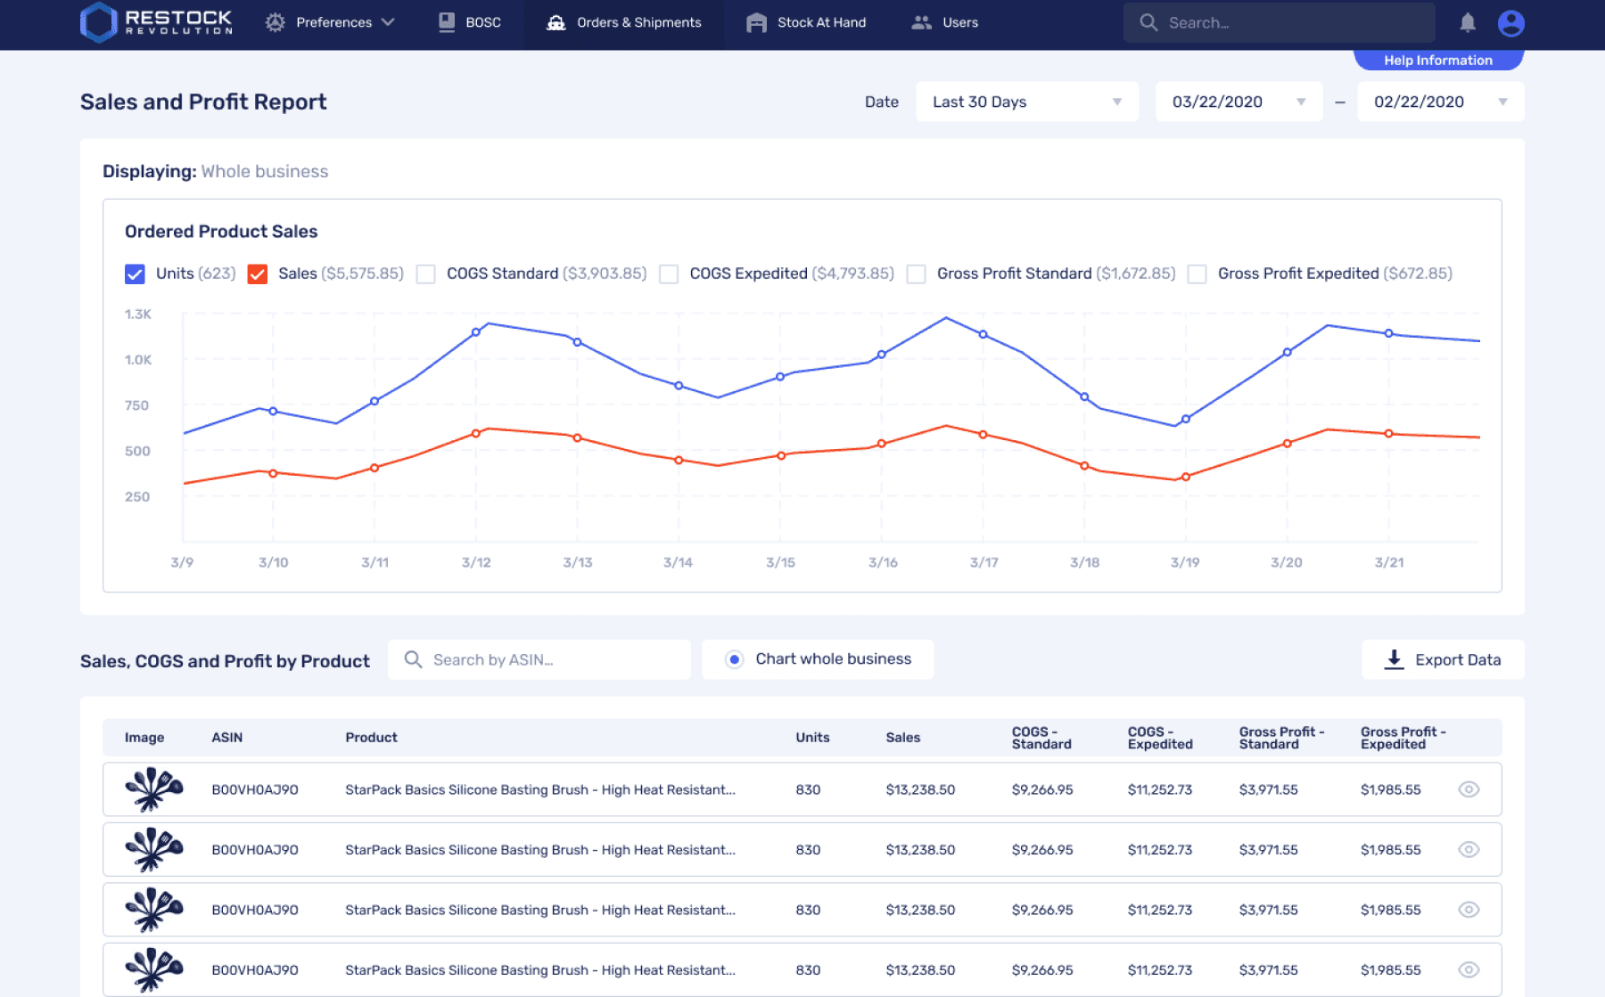Click the Product column header
Image resolution: width=1605 pixels, height=997 pixels.
371,738
